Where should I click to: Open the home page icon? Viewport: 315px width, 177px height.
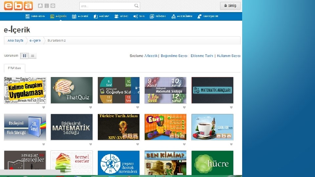tap(40, 6)
